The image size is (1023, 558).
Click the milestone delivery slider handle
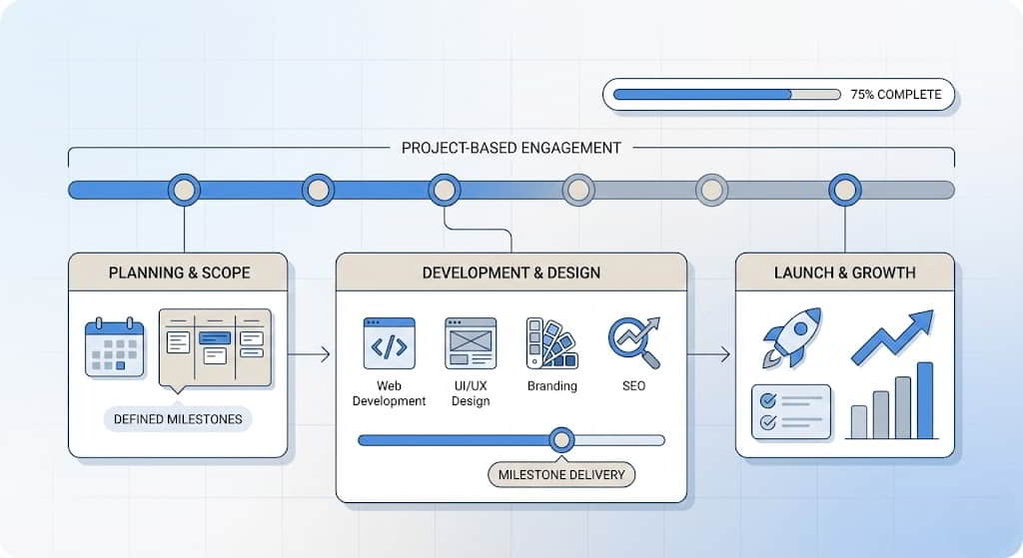[562, 440]
